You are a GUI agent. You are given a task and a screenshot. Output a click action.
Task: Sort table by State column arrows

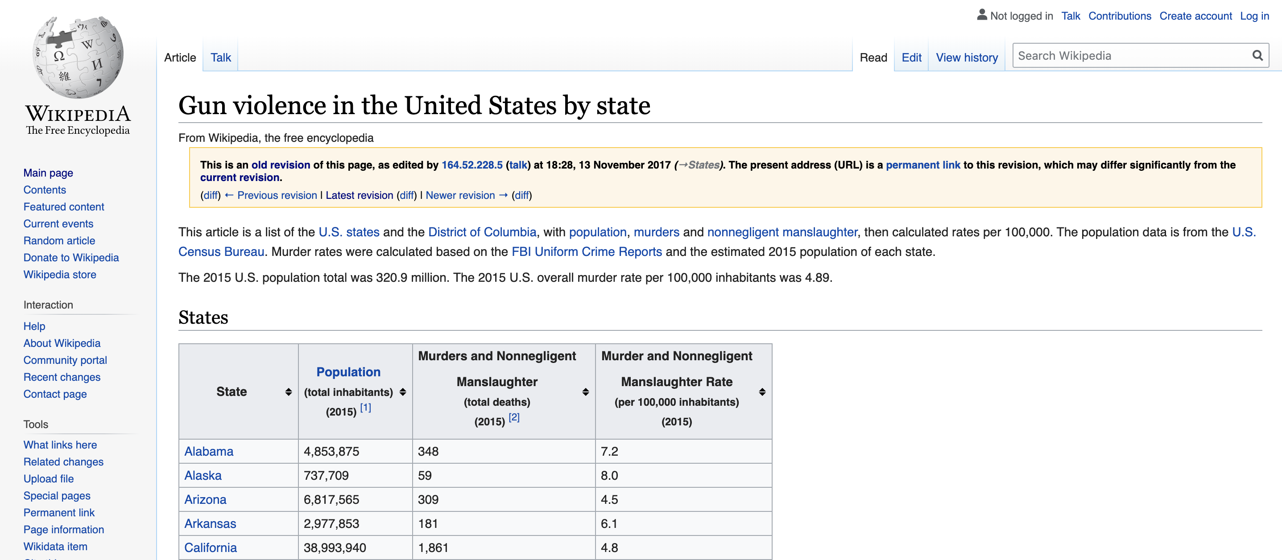click(x=288, y=392)
